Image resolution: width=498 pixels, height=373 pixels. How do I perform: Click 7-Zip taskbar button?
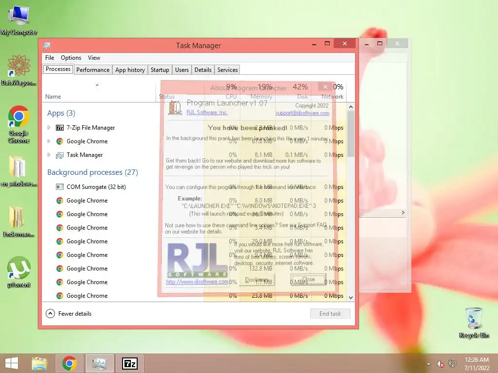point(130,363)
